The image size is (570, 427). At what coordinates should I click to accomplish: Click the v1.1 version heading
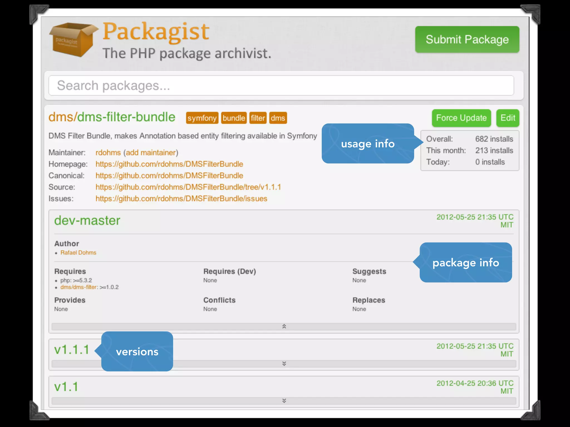point(66,387)
